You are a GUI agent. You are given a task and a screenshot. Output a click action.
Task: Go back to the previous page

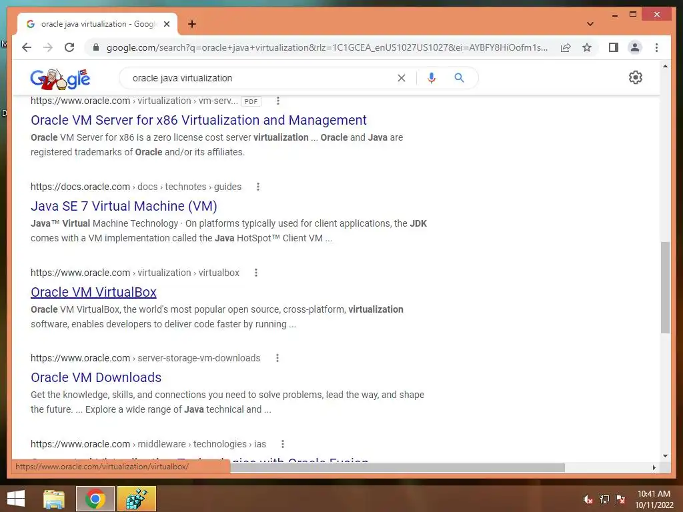27,47
